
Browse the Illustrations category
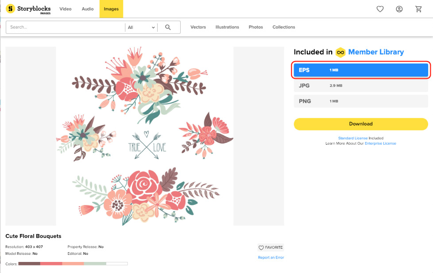tap(227, 27)
